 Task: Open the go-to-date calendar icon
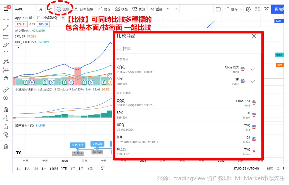[103, 168]
